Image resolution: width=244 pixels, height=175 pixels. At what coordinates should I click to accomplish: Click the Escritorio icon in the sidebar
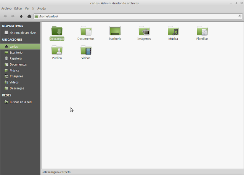point(6,52)
